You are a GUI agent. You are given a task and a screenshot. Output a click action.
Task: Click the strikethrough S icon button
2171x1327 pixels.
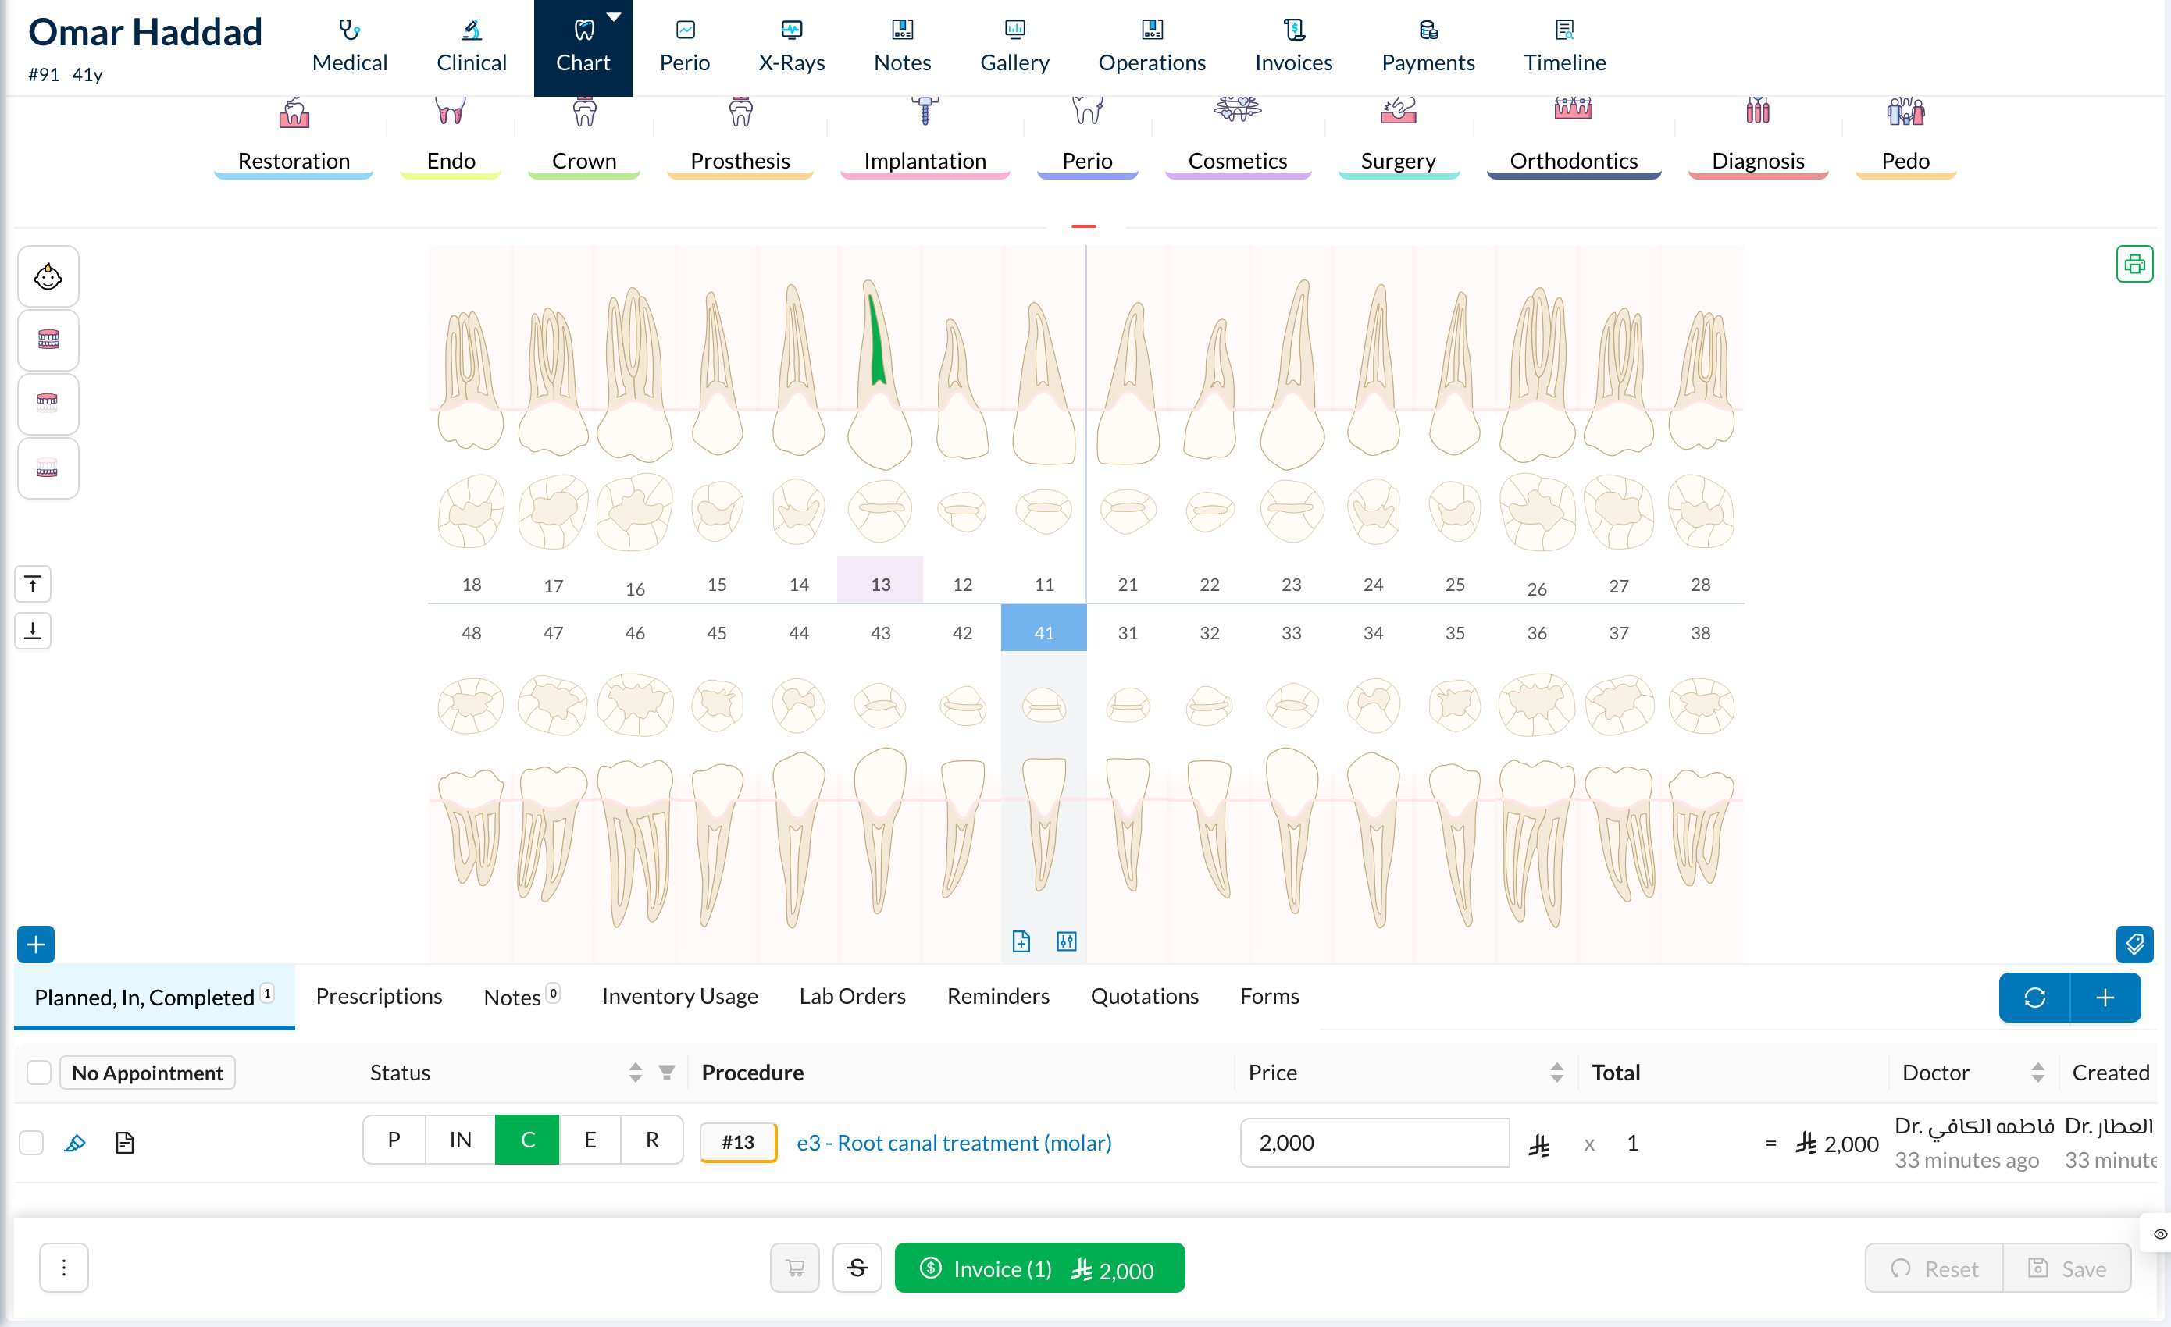[x=857, y=1268]
